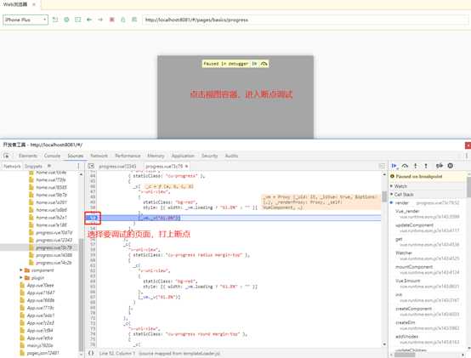
Task: Step out of current function
Action: 426,166
